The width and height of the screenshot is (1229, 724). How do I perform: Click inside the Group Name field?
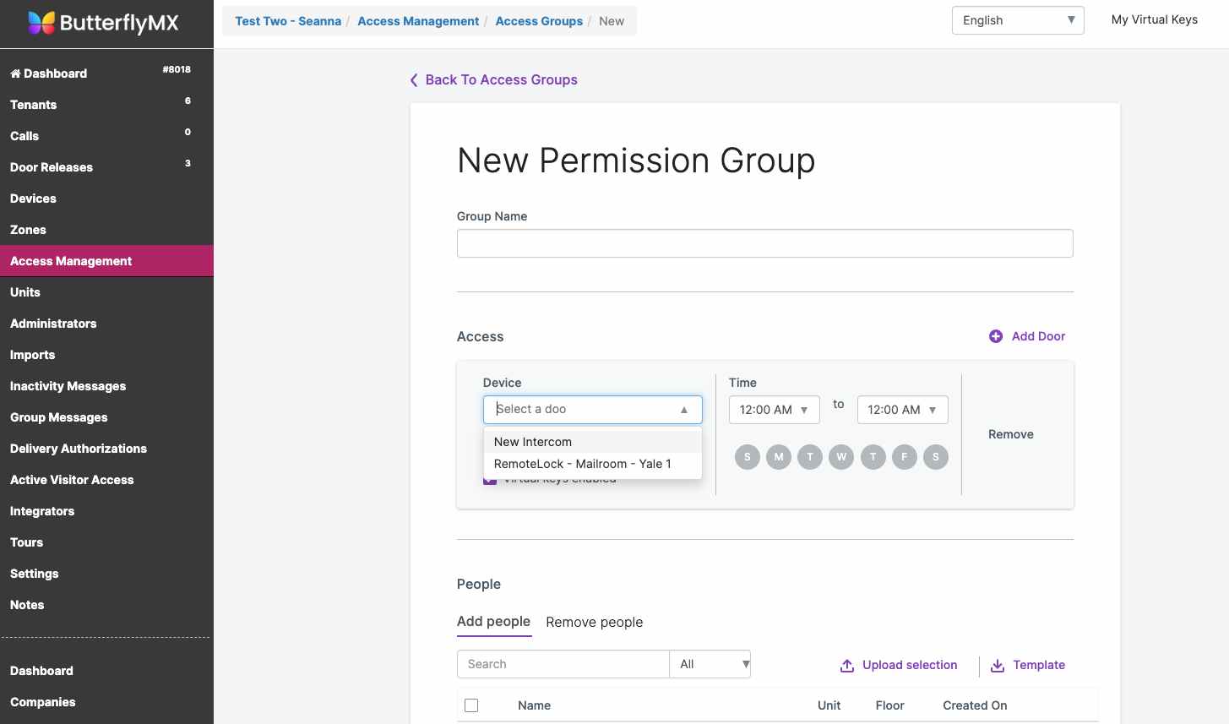point(764,243)
